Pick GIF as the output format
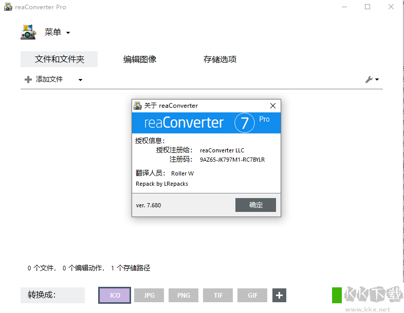This screenshot has width=404, height=313. (x=252, y=295)
